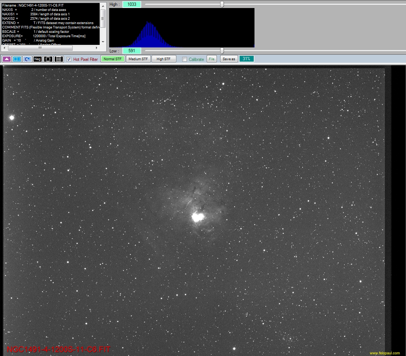
Task: Click the header horizontal scroll right arrow
Action: pos(97,48)
